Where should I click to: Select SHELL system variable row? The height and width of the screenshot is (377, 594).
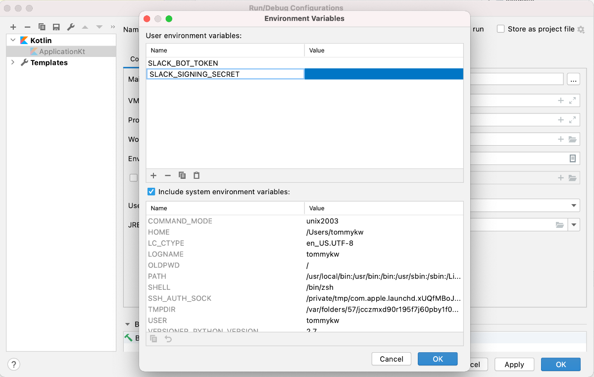tap(304, 287)
